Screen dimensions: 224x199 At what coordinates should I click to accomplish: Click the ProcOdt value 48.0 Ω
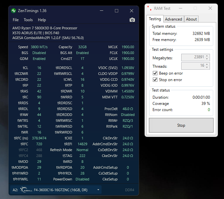click(128, 109)
